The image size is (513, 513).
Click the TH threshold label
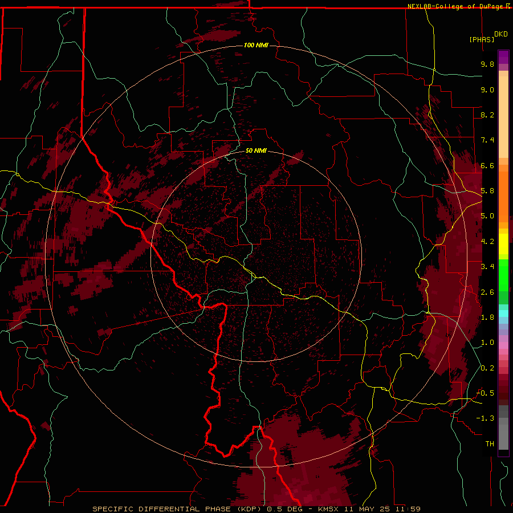coord(490,444)
